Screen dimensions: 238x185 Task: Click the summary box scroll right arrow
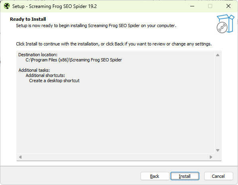[211, 157]
